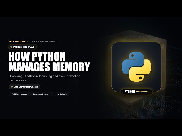Click the MANAGES MEMORY headline line
The height and width of the screenshot is (136, 182).
[x=49, y=67]
